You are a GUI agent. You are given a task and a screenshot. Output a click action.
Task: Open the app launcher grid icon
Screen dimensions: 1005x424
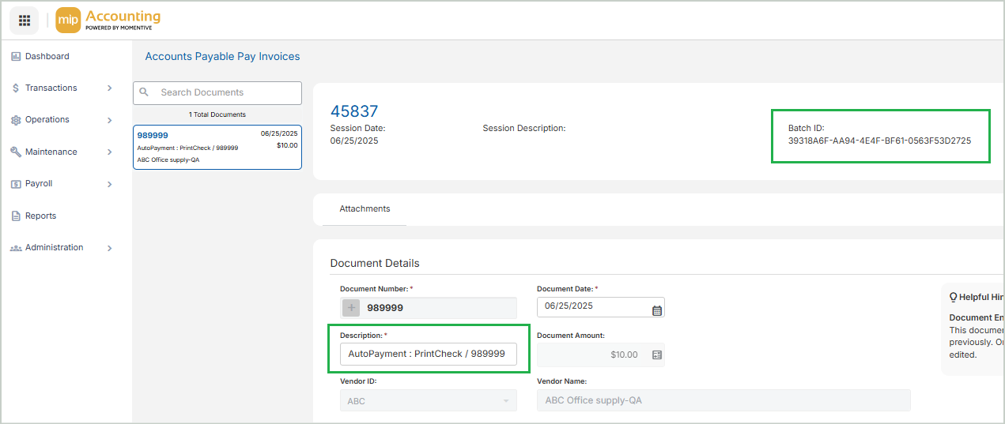25,21
